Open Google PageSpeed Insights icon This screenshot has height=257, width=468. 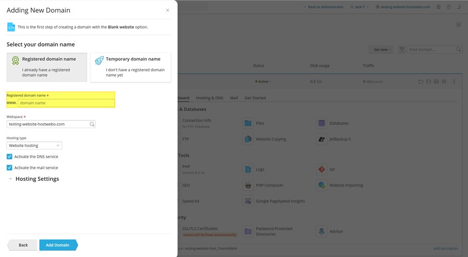click(248, 201)
